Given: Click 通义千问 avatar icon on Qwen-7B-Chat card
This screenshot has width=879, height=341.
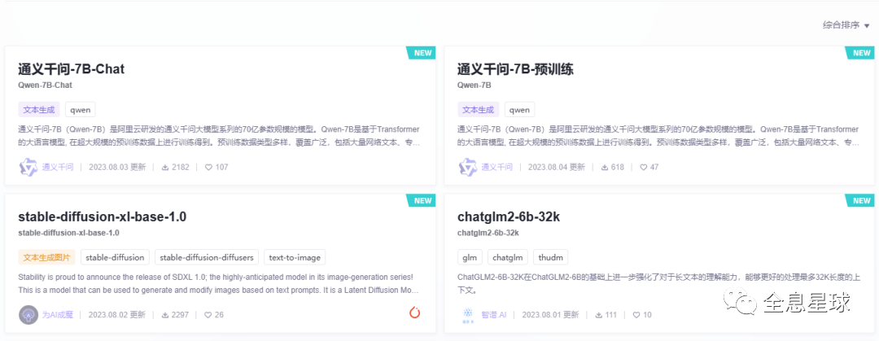Looking at the screenshot, I should point(28,167).
